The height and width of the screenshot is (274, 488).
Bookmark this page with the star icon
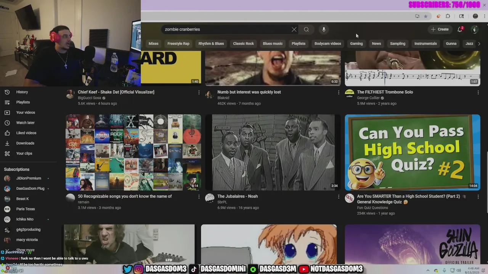[x=425, y=16]
